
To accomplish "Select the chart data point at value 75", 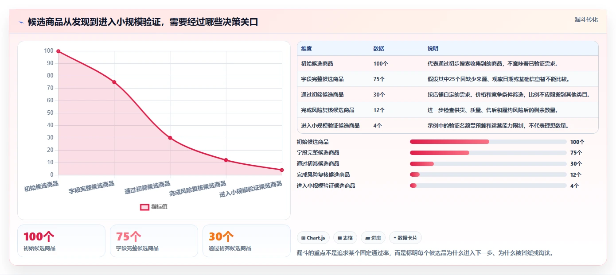I will click(114, 82).
